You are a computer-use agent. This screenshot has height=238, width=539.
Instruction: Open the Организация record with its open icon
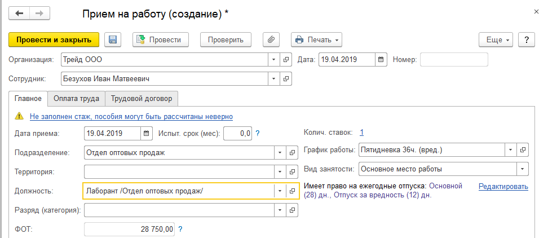coord(286,59)
